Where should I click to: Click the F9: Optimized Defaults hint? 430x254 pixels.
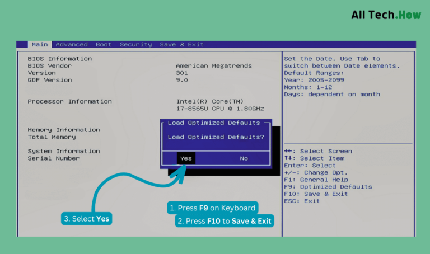[x=328, y=187]
